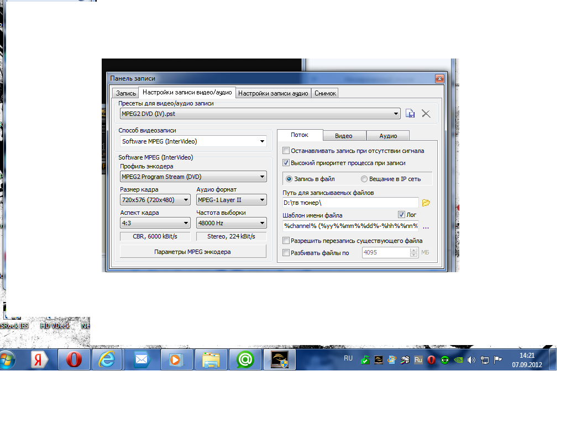Expand the video/audio presets dropdown
The width and height of the screenshot is (566, 424).
click(396, 114)
